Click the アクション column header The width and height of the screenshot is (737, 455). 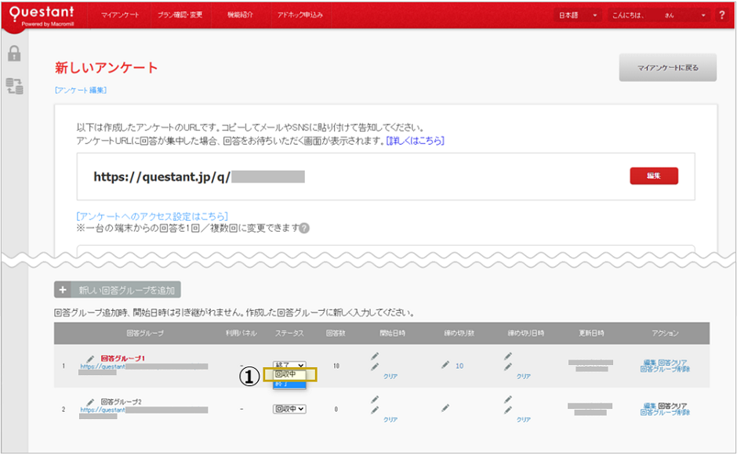[665, 333]
